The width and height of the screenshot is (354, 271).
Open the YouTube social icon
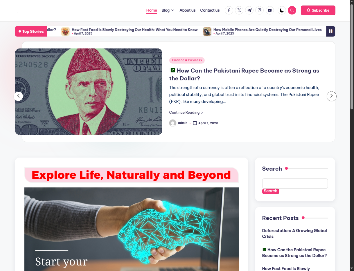pyautogui.click(x=270, y=10)
